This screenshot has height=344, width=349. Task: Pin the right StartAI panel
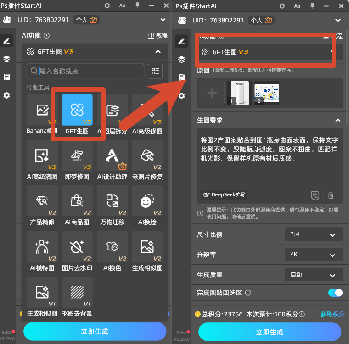coord(312,6)
